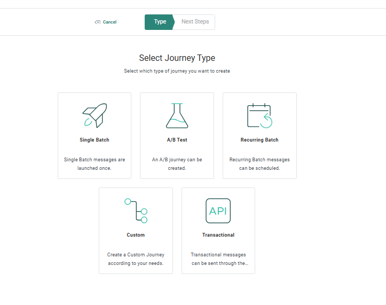
Task: Choose the A/B Test label
Action: pos(177,140)
